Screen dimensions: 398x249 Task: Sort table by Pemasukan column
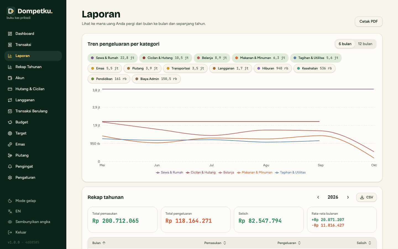point(215,243)
